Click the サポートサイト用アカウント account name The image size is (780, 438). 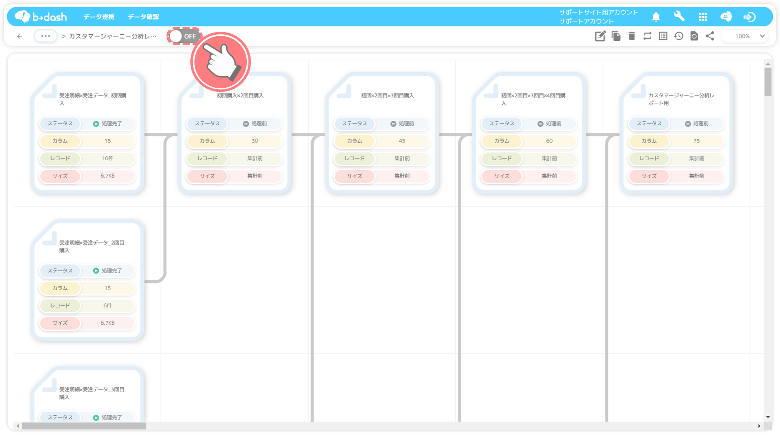coord(598,12)
